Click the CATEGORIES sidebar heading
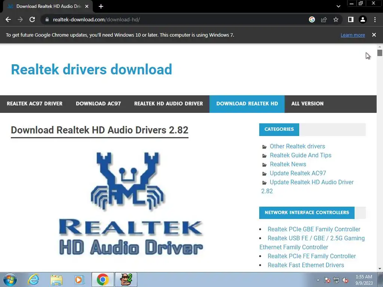 pyautogui.click(x=279, y=129)
